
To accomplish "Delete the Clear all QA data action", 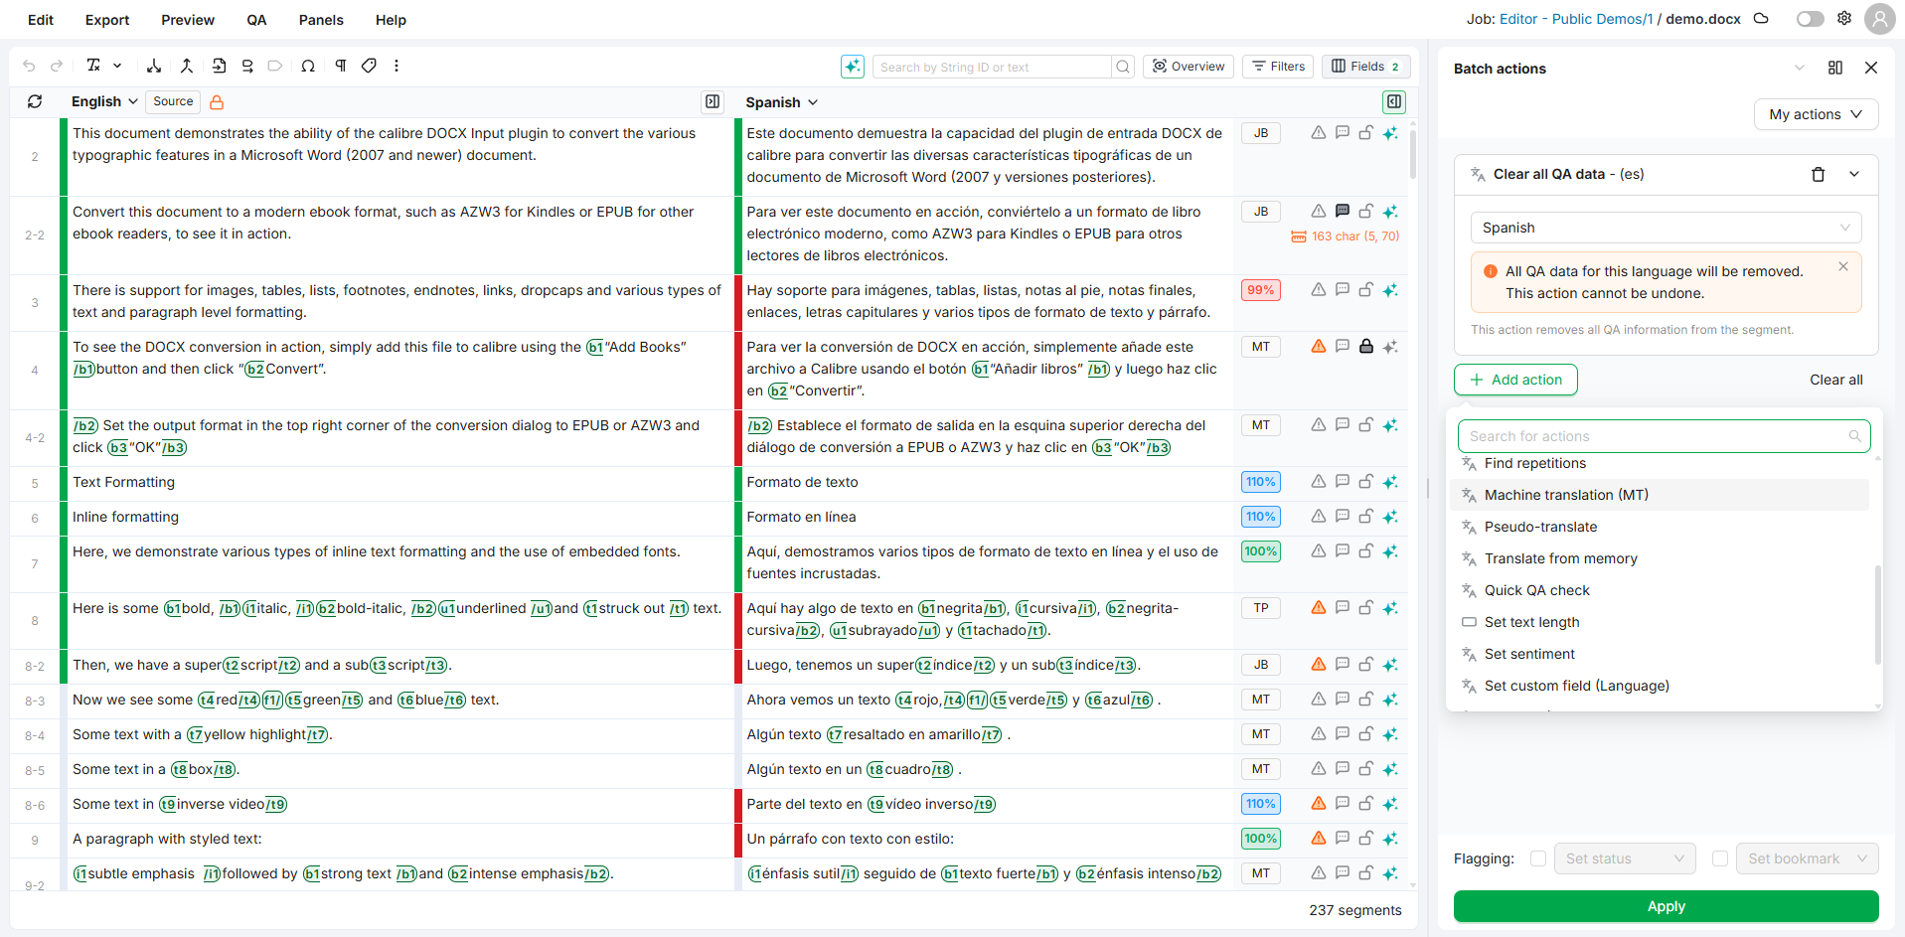I will (1818, 174).
